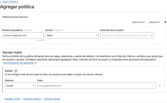Click the Incluir count badge
167x103 pixels.
(16, 71)
